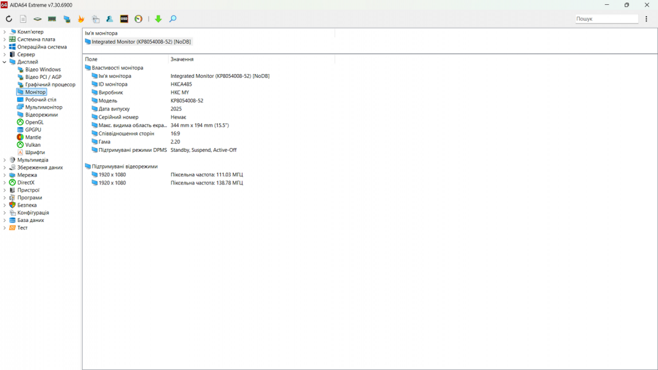The height and width of the screenshot is (370, 658).
Task: Click the memory module toolbar icon
Action: (52, 19)
